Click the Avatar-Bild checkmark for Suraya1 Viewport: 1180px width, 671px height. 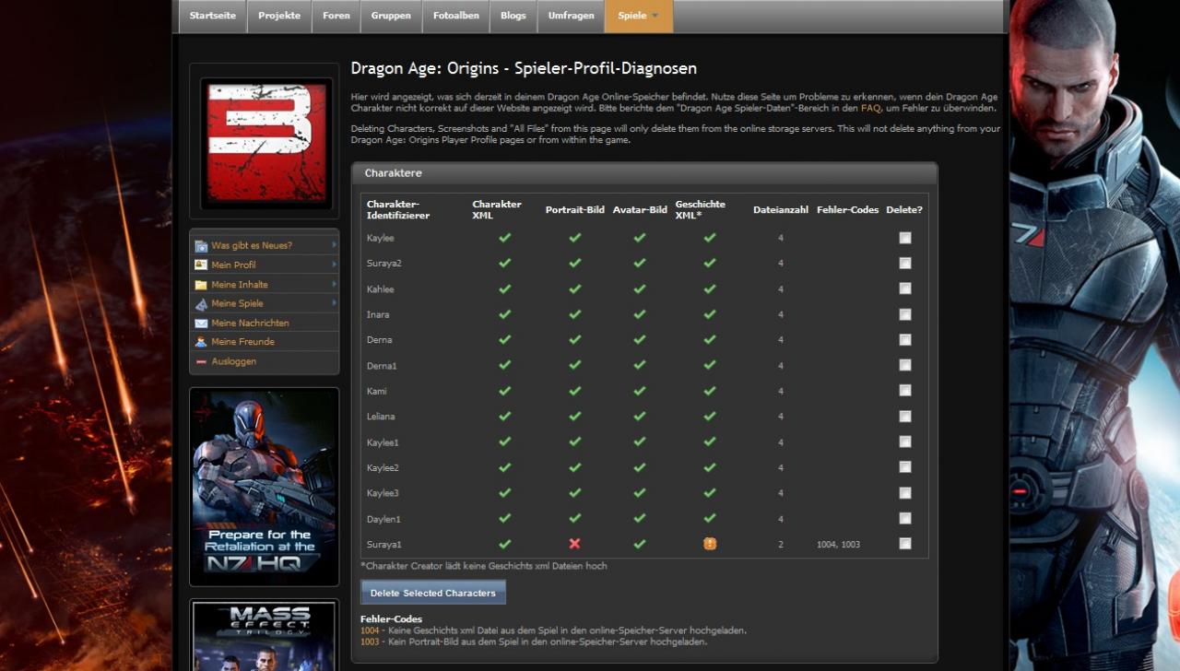point(640,544)
